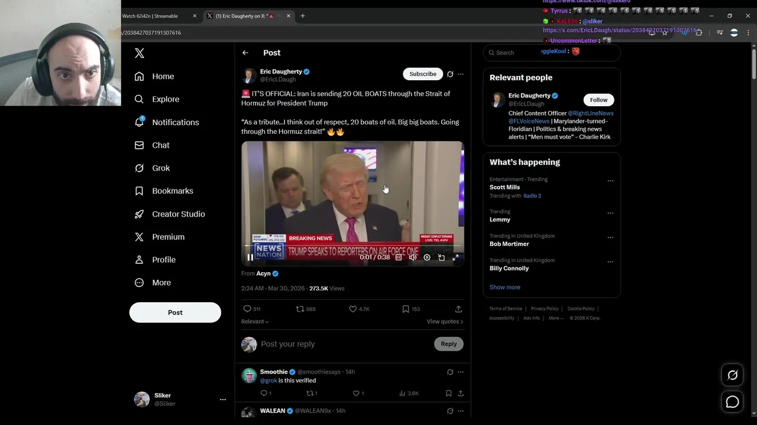
Task: Bookmark the main post with 153 bookmarks
Action: [406, 309]
